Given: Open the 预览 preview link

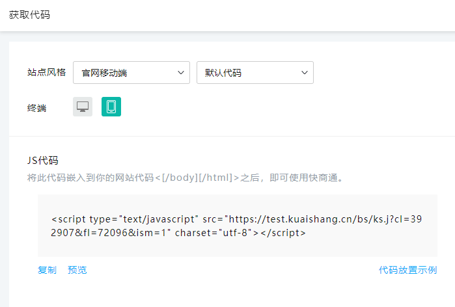Looking at the screenshot, I should click(77, 270).
